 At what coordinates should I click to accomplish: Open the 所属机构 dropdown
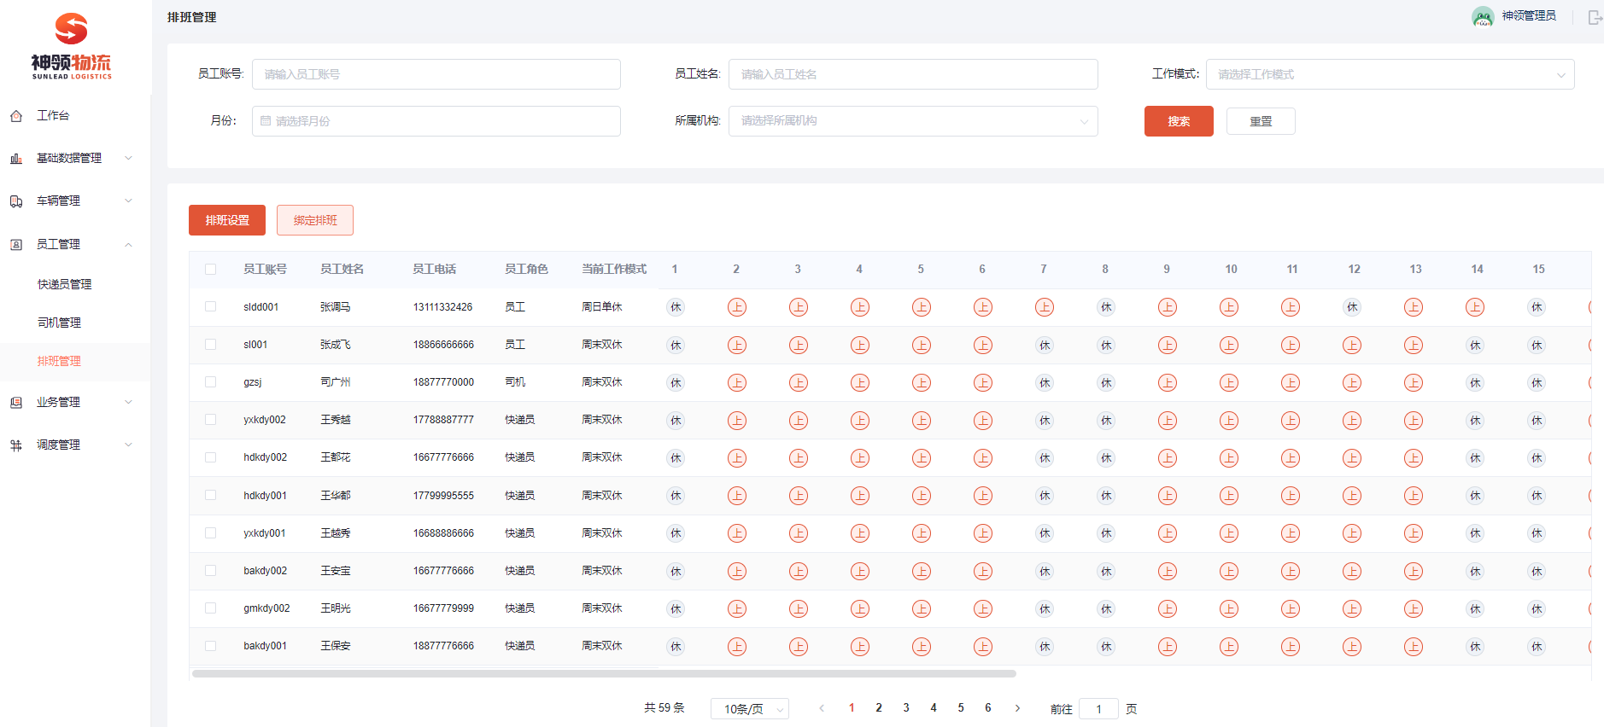(912, 121)
